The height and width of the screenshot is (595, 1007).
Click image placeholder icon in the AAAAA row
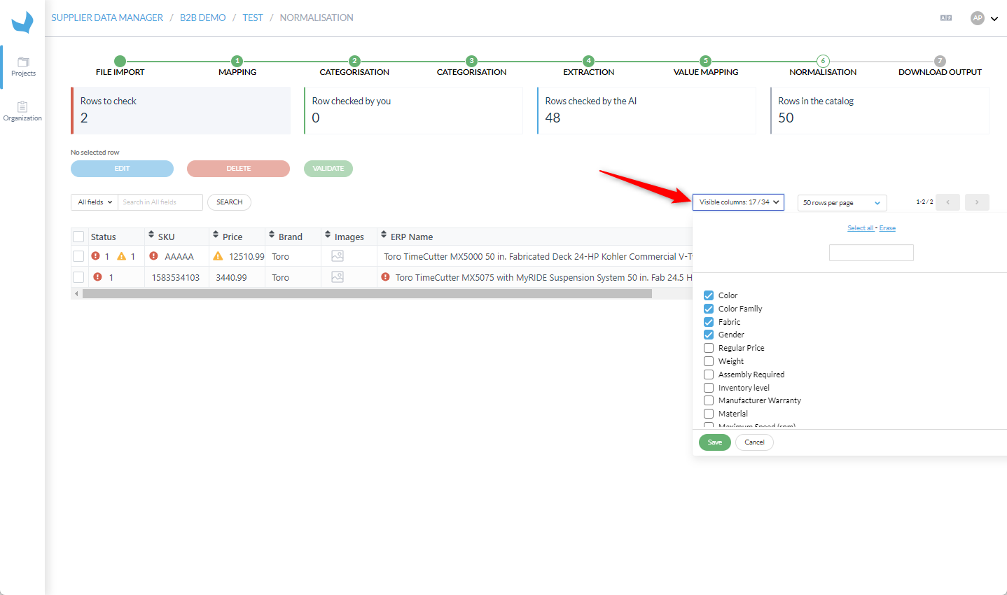coord(338,256)
